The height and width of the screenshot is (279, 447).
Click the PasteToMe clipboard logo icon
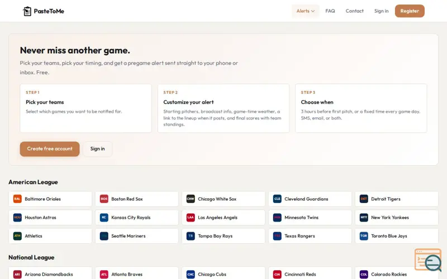27,11
